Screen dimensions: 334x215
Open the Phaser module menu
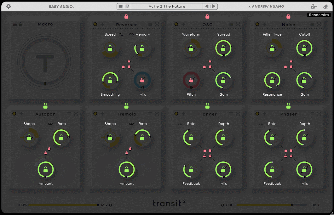pyautogui.click(x=312, y=114)
